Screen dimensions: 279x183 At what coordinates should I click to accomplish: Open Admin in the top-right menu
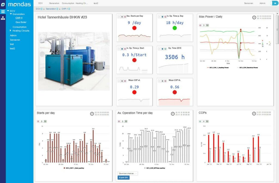(262, 3)
